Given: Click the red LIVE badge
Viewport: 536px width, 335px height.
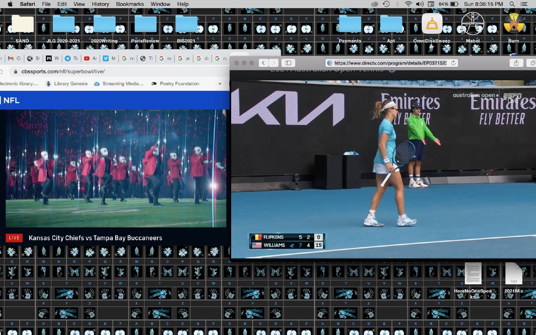Looking at the screenshot, I should coord(14,238).
